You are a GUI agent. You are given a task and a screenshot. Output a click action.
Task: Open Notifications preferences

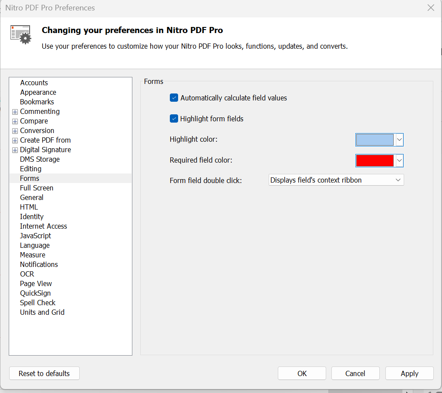tap(39, 264)
